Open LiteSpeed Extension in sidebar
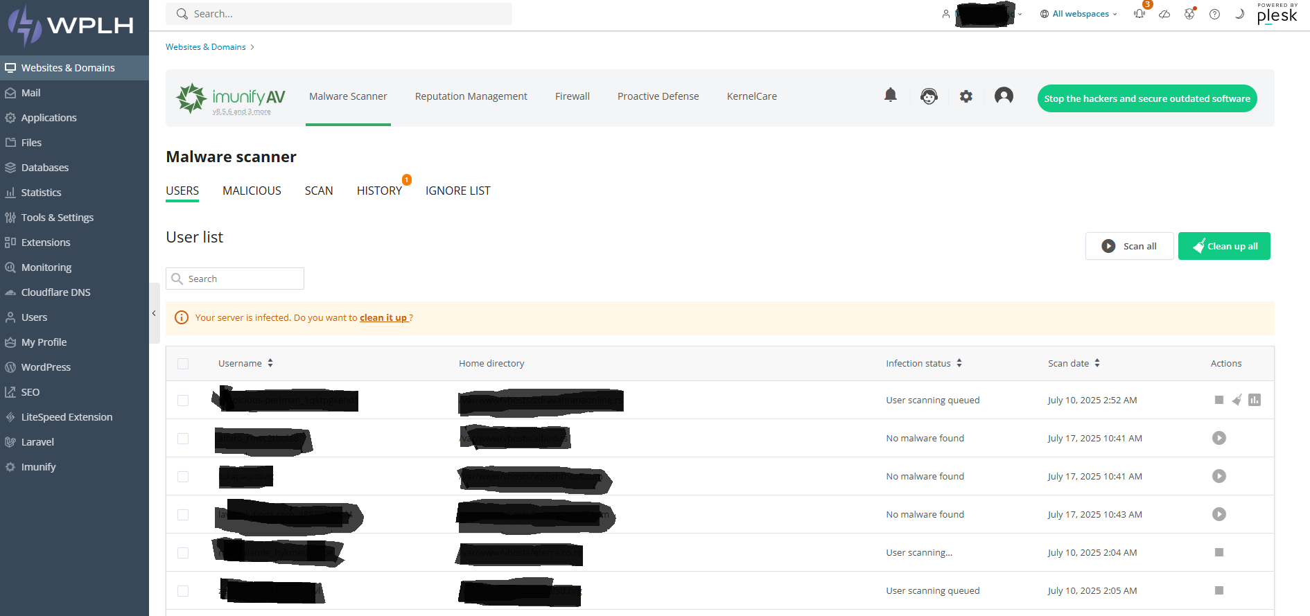This screenshot has height=616, width=1310. tap(74, 417)
